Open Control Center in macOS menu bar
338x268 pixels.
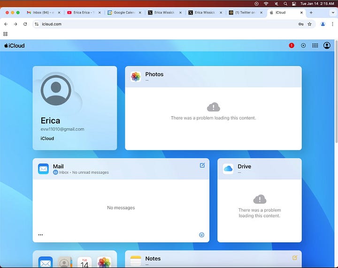294,4
